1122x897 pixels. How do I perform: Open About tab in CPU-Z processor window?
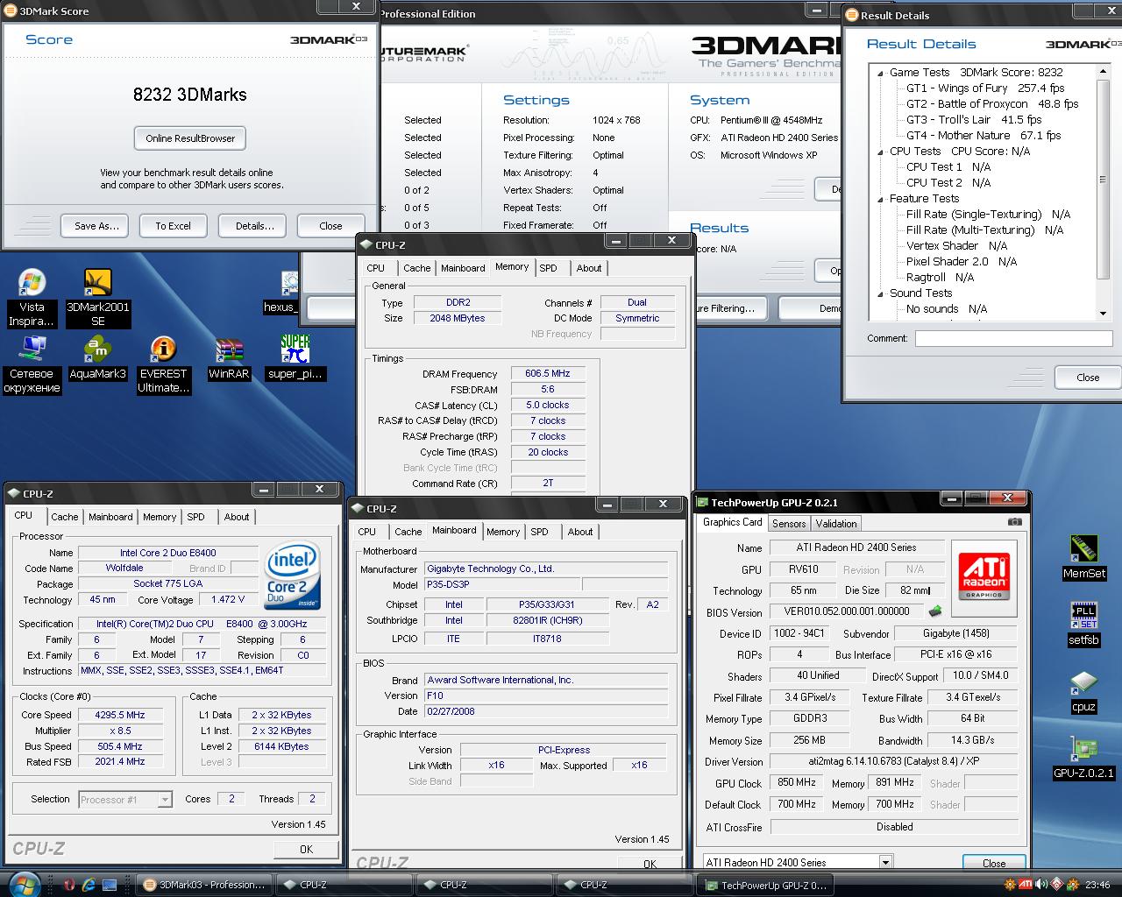click(237, 517)
